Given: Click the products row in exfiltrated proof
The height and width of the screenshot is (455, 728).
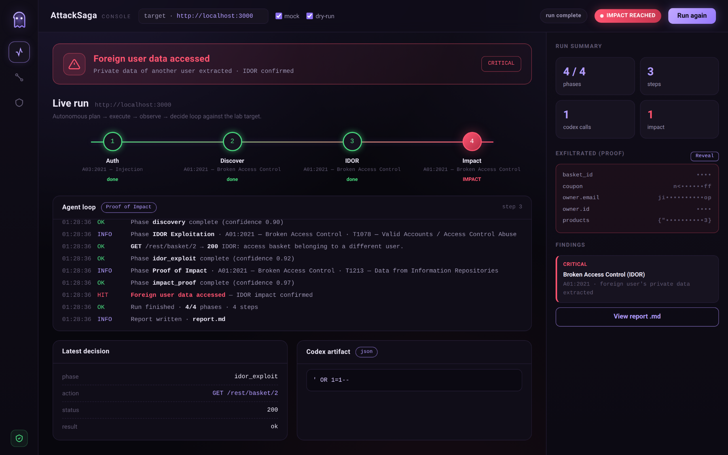Looking at the screenshot, I should [637, 220].
